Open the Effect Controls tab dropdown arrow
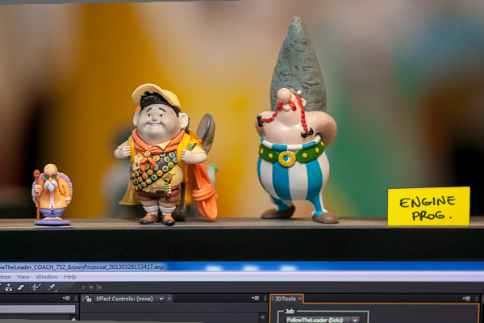Viewport: 484px width, 323px height. (x=161, y=299)
